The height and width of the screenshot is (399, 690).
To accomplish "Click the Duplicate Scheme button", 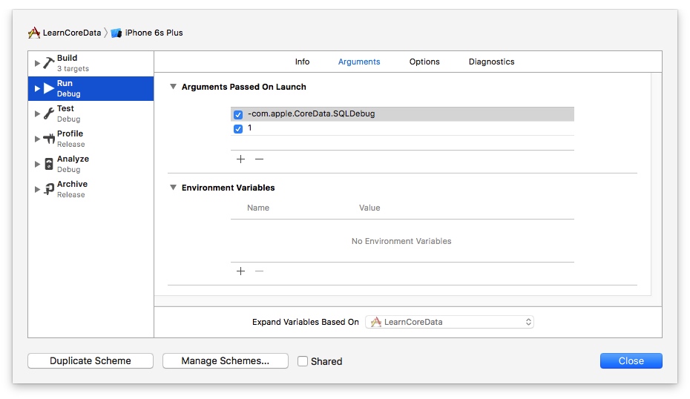I will (91, 360).
